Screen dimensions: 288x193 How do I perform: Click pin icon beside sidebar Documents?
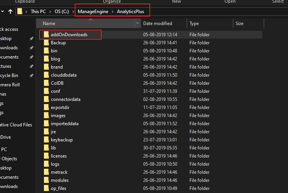tap(32, 57)
